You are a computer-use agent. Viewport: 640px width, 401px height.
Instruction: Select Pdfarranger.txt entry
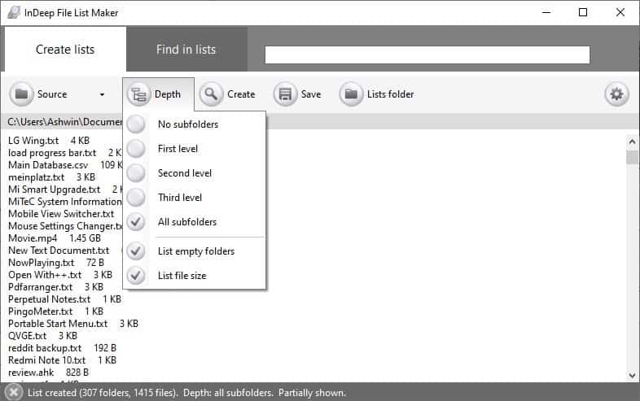(56, 287)
